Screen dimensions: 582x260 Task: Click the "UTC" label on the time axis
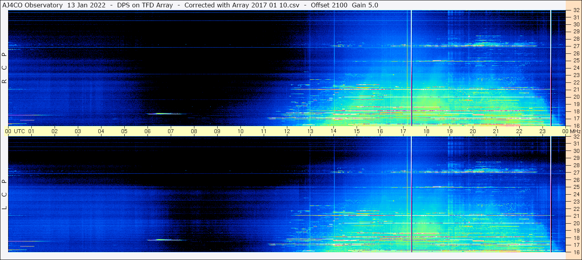[x=19, y=131]
